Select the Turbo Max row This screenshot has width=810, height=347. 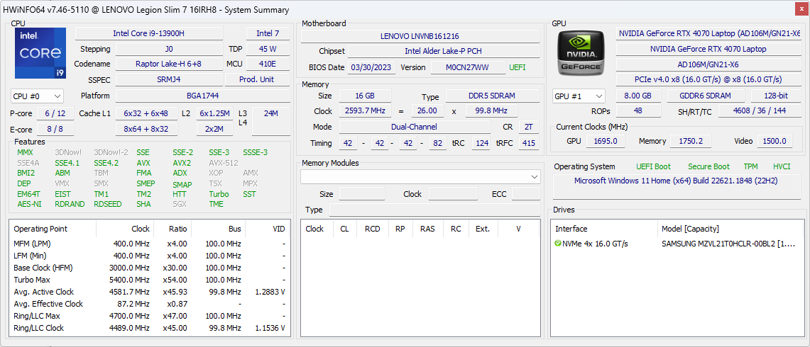coord(32,280)
